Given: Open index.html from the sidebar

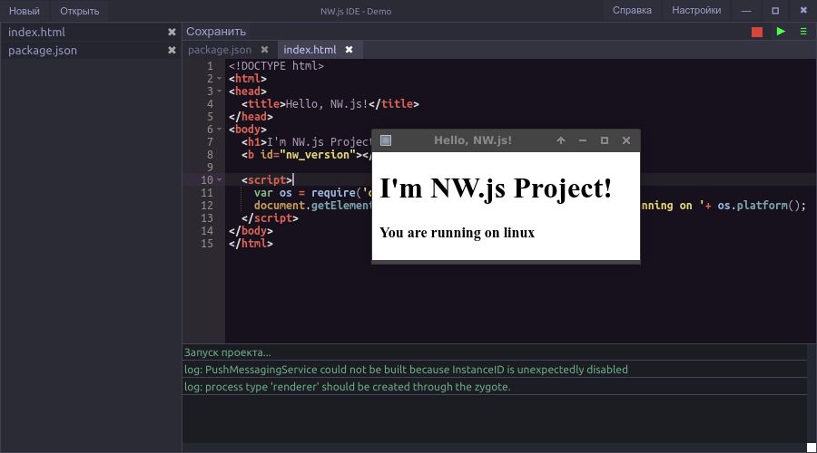Looking at the screenshot, I should coord(36,33).
